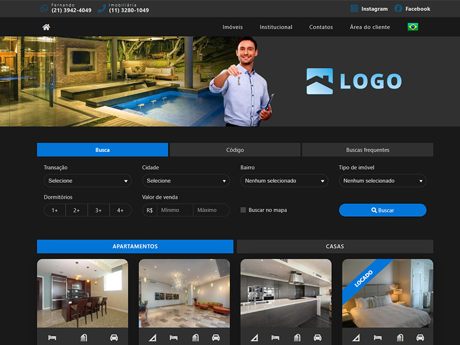
Task: Click the Brazil flag language icon
Action: [413, 26]
